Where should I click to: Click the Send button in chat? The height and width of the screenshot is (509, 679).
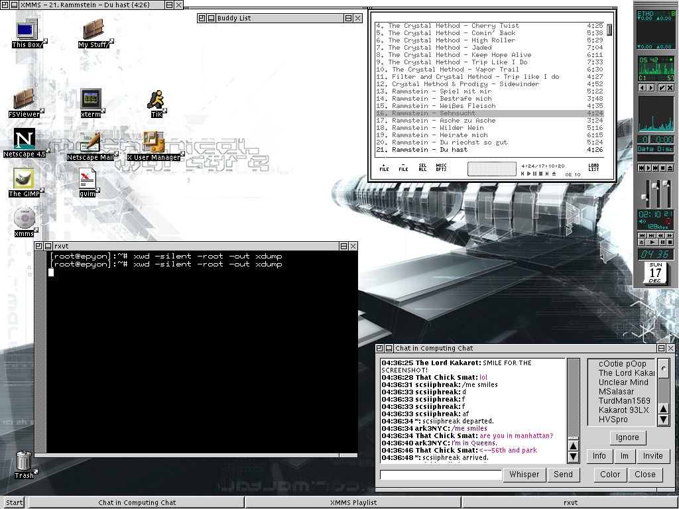point(563,475)
